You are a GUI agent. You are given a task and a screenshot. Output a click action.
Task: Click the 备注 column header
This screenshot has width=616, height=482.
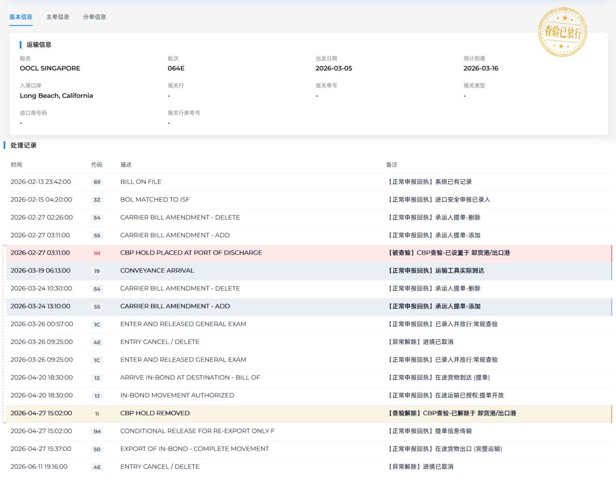click(x=391, y=165)
